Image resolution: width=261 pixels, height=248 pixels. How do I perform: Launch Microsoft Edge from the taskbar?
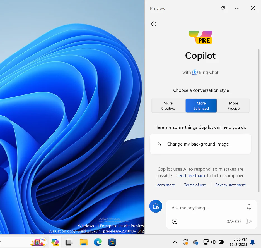click(x=98, y=242)
